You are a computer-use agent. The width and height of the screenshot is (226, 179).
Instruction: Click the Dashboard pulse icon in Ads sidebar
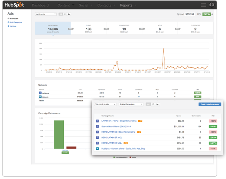9,18
